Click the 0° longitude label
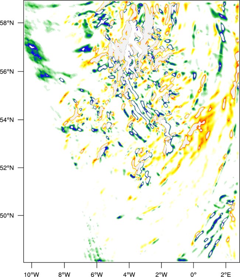 pyautogui.click(x=193, y=274)
